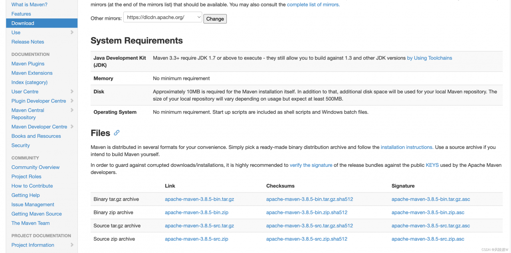Click the Operating System row label
The width and height of the screenshot is (511, 253).
(115, 112)
